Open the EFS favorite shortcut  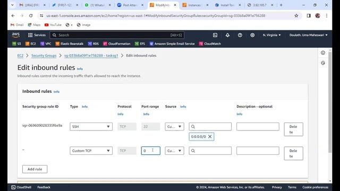[140, 44]
